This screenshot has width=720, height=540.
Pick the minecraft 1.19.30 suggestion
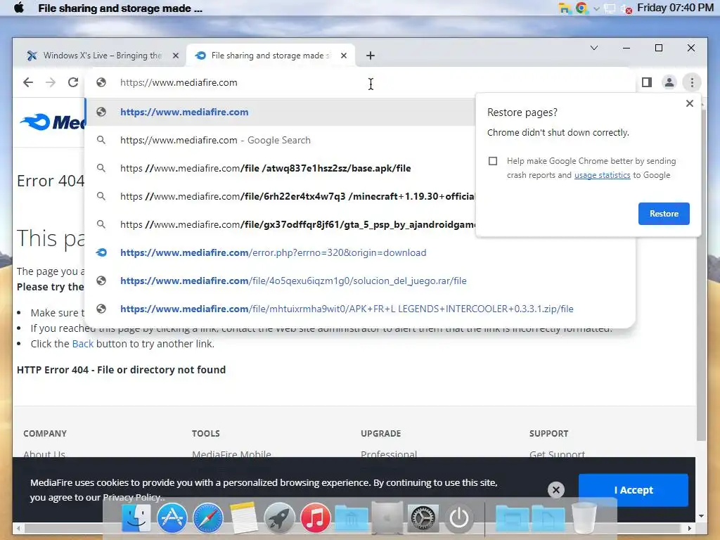[280, 196]
